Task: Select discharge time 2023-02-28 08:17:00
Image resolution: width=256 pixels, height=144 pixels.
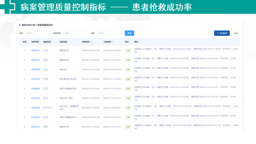Action: 91,50
